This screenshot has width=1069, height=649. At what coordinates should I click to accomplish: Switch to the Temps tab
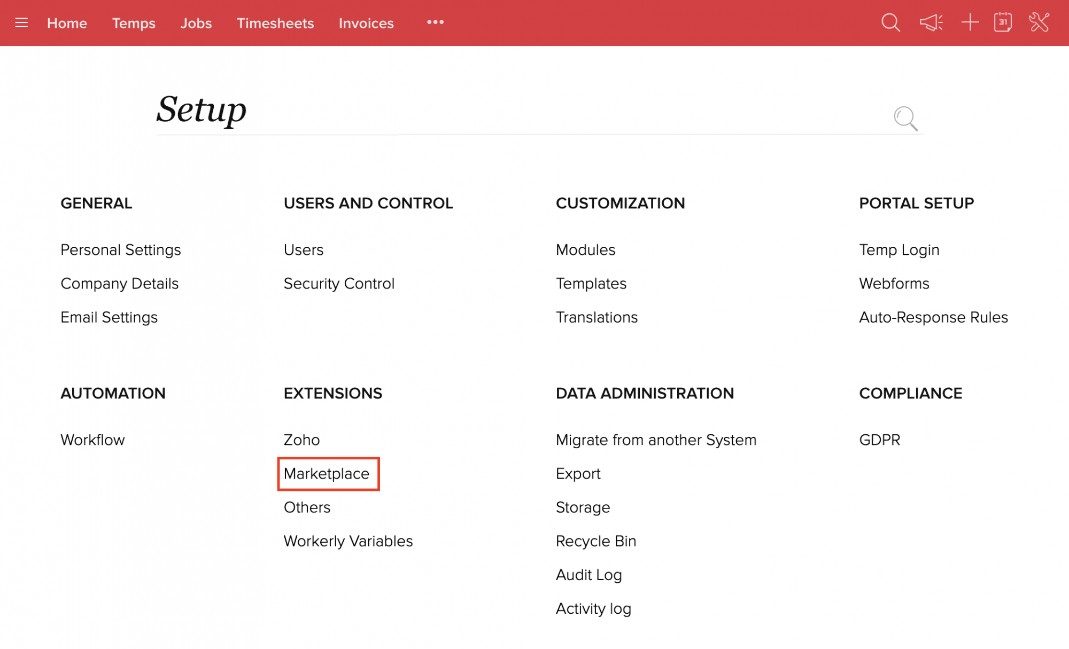(x=134, y=24)
